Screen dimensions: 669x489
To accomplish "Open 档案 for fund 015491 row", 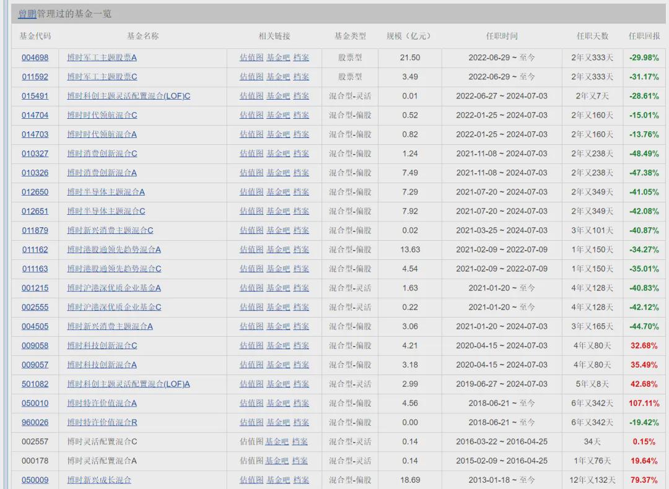I will pyautogui.click(x=301, y=96).
